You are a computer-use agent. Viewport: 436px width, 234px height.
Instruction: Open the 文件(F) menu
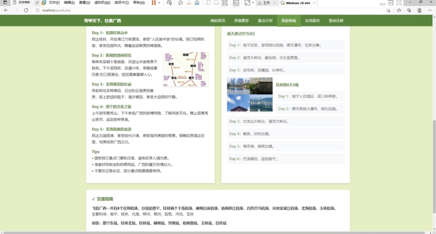coord(54,3)
